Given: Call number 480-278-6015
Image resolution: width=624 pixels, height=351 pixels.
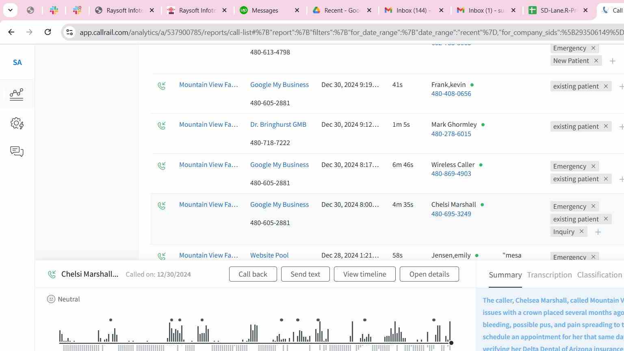Looking at the screenshot, I should [x=451, y=134].
